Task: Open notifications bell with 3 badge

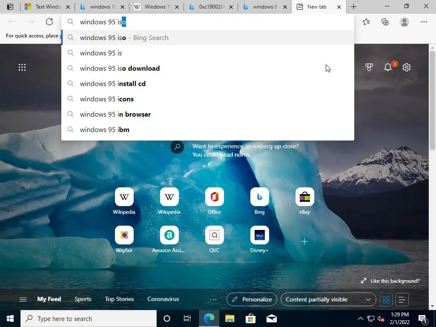Action: click(x=388, y=67)
